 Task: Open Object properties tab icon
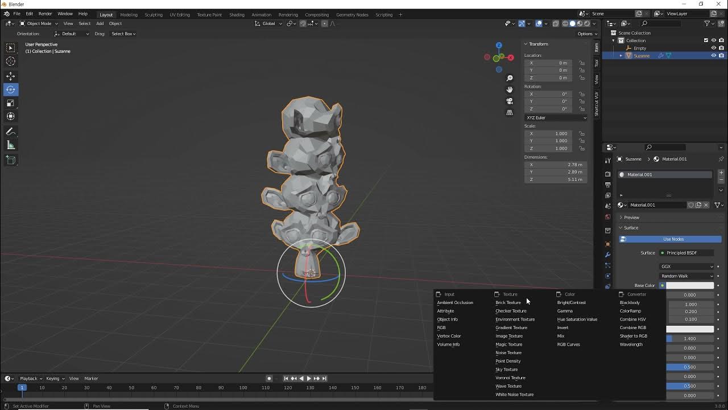pyautogui.click(x=607, y=244)
